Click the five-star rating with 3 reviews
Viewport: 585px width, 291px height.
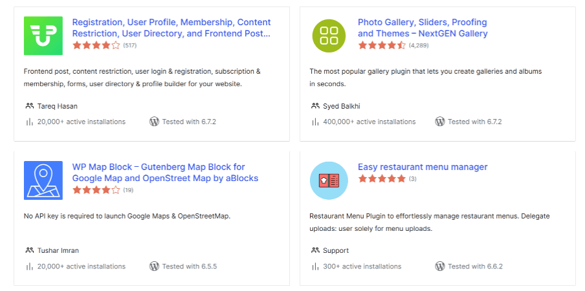click(x=382, y=178)
